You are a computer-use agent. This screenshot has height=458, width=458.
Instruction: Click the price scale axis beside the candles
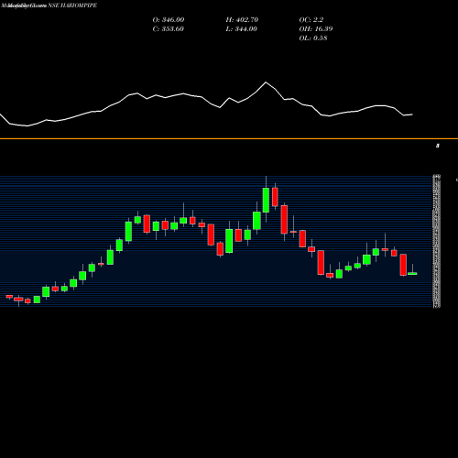436,241
